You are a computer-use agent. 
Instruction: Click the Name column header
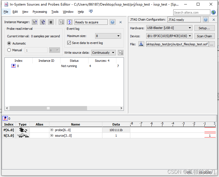[x=76, y=124]
